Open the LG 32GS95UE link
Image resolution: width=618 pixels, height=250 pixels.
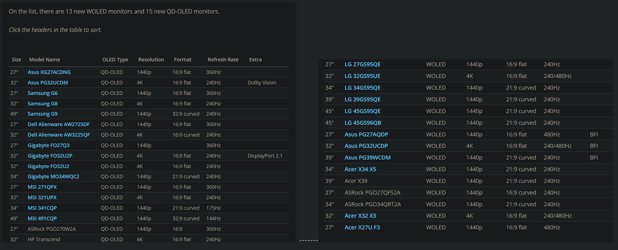[x=362, y=76]
